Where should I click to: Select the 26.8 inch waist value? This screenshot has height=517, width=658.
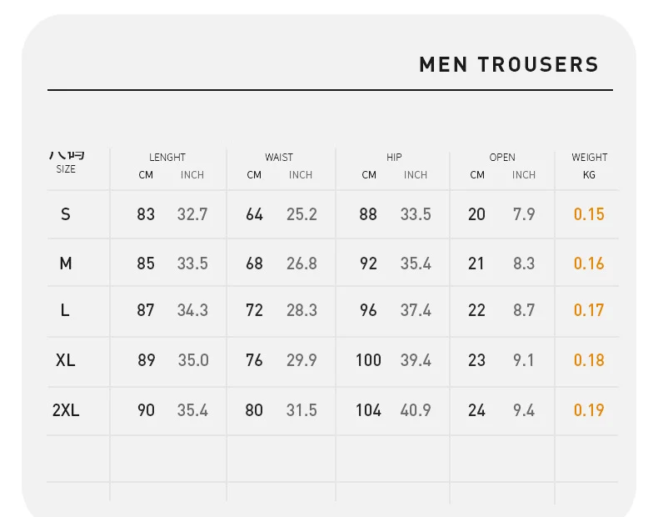pos(302,264)
